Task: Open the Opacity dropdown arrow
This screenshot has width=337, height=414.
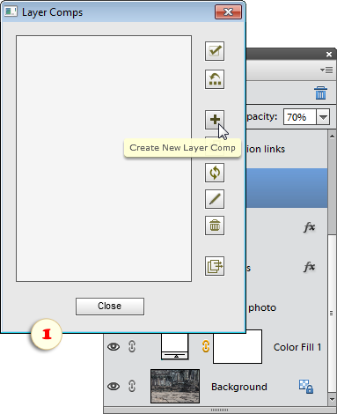Action: (x=323, y=117)
